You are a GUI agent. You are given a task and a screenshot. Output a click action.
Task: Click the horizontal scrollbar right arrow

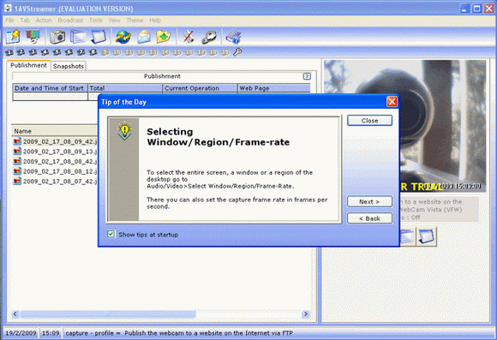306,314
